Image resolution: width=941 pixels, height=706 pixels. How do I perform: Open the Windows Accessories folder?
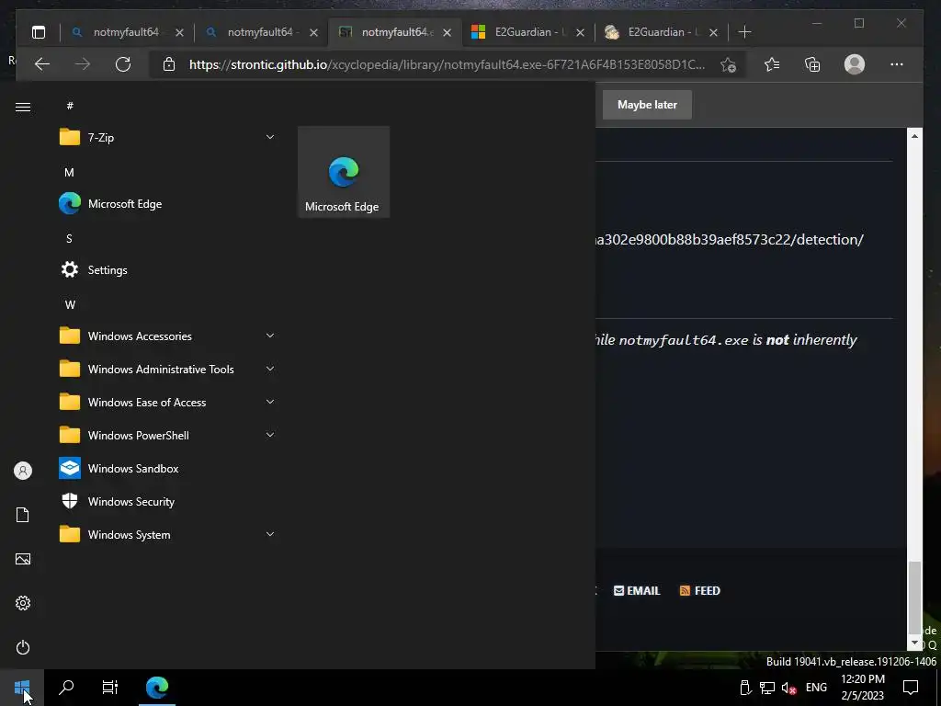(167, 336)
